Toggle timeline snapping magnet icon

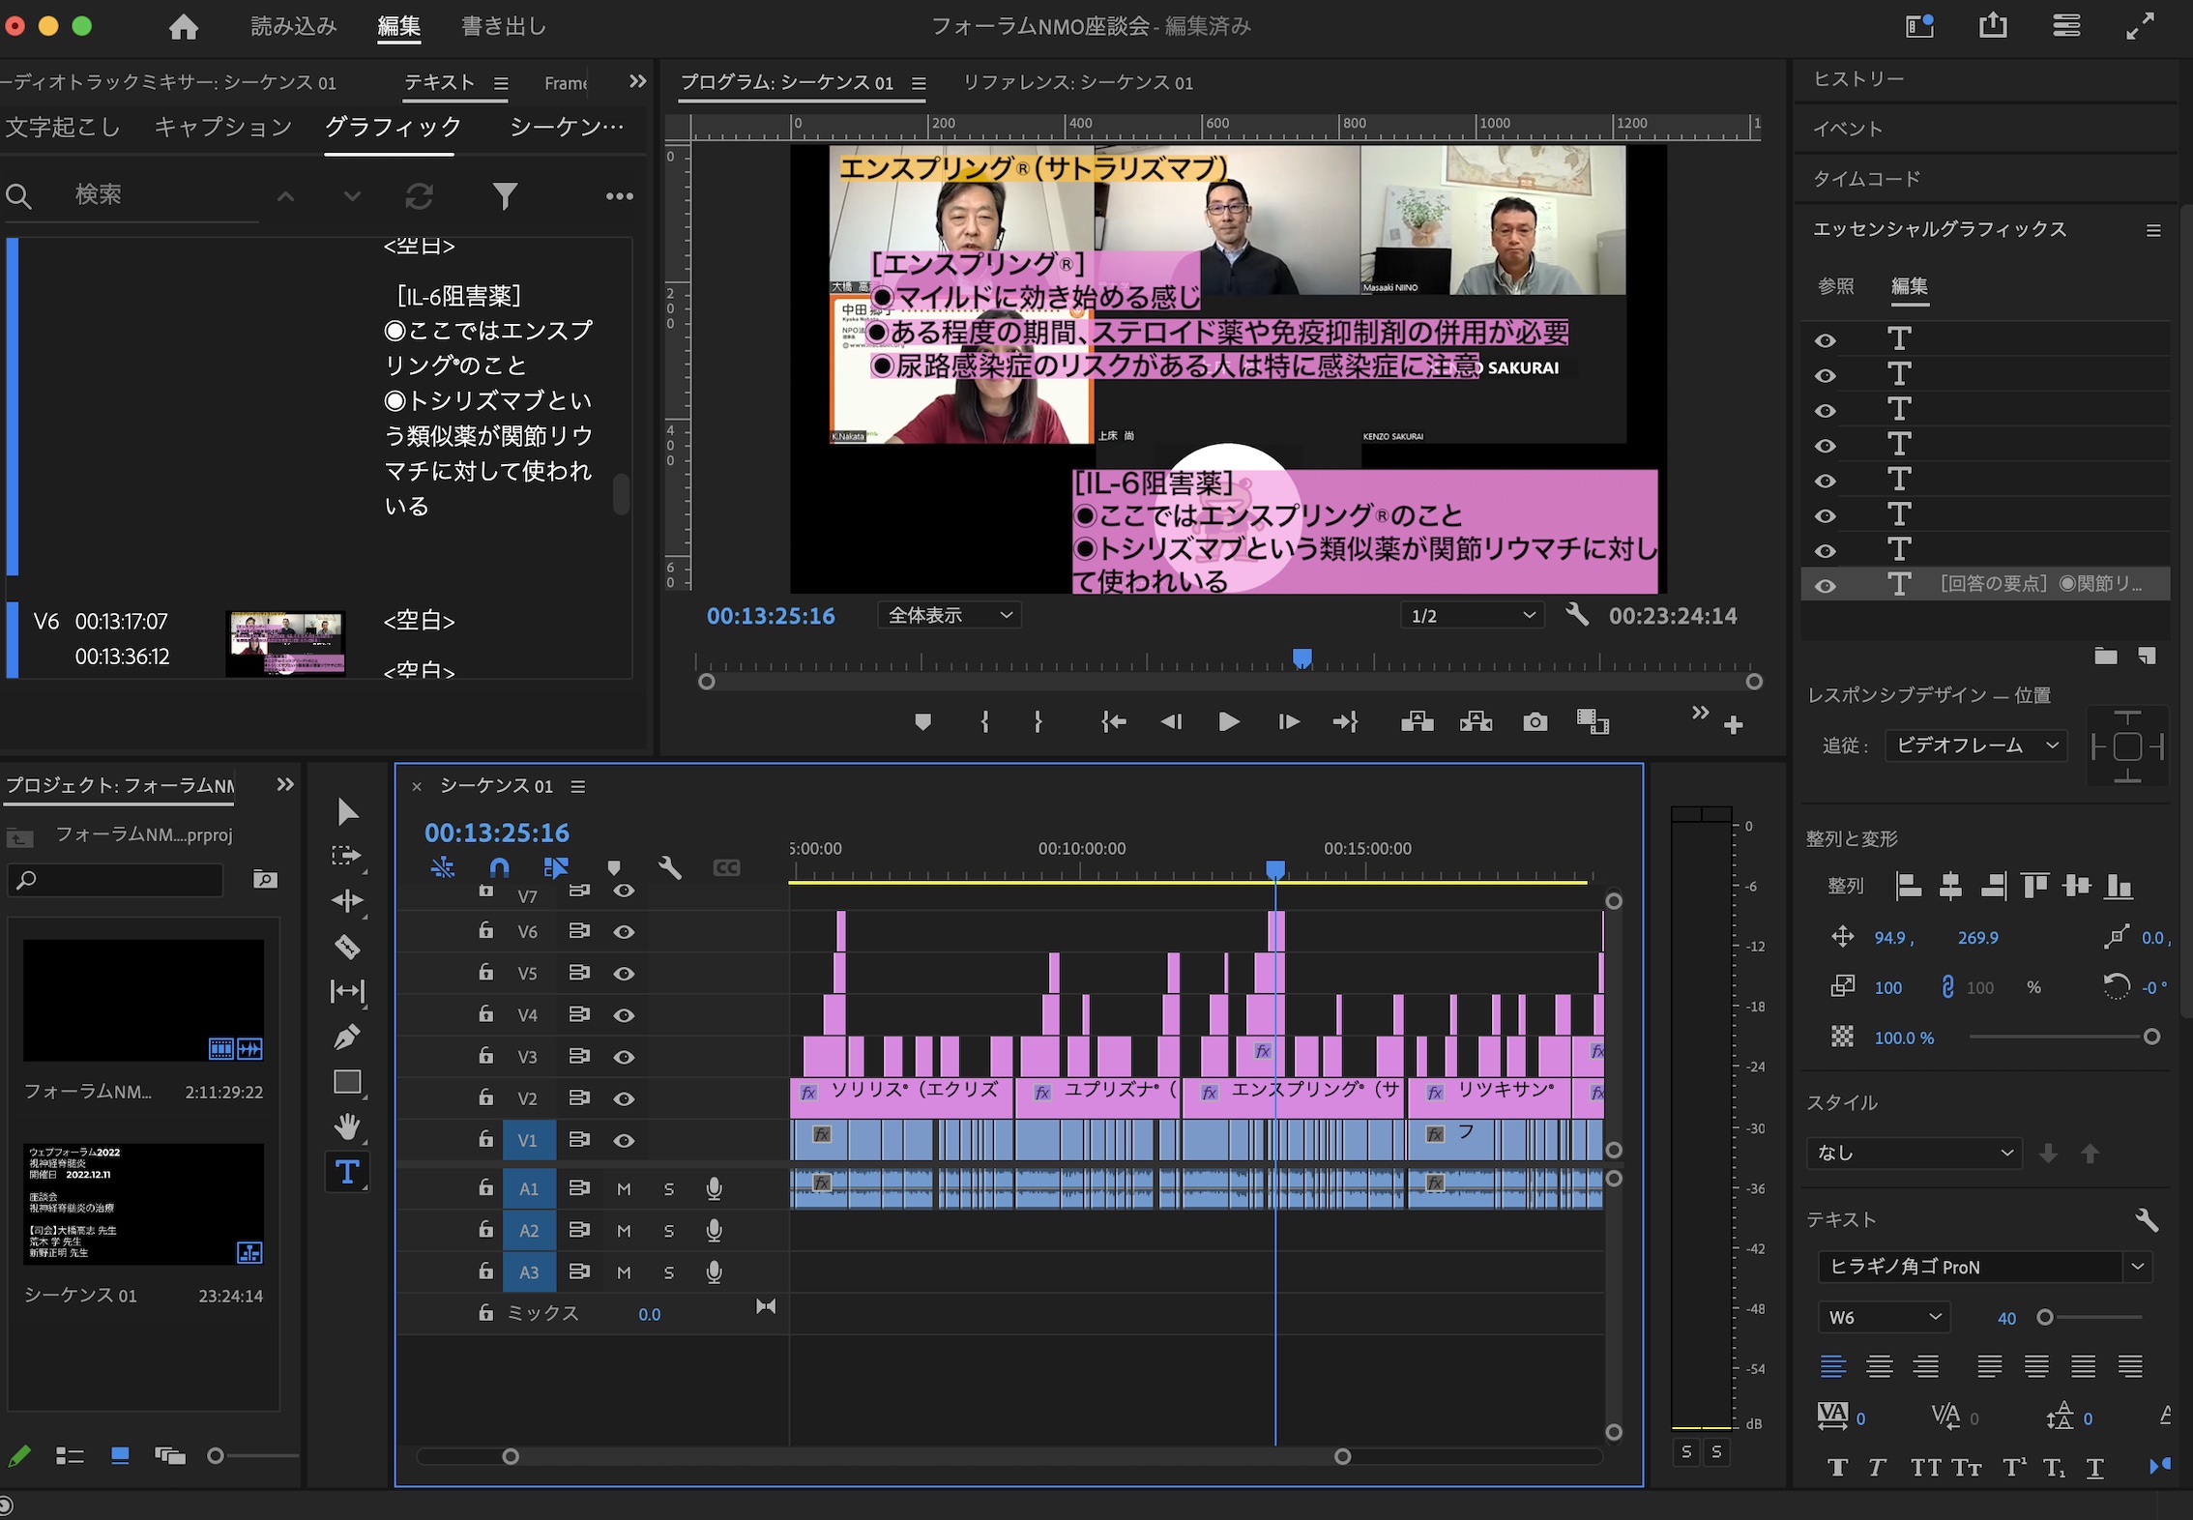tap(499, 867)
